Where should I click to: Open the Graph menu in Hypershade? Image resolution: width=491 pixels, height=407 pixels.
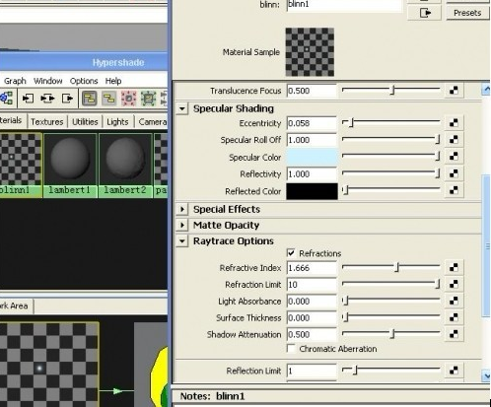tap(15, 81)
